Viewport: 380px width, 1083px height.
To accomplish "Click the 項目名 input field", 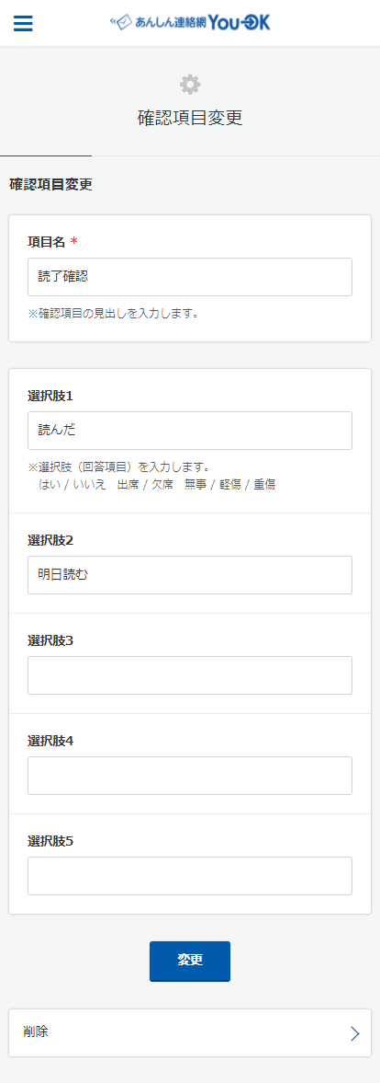I will point(190,277).
